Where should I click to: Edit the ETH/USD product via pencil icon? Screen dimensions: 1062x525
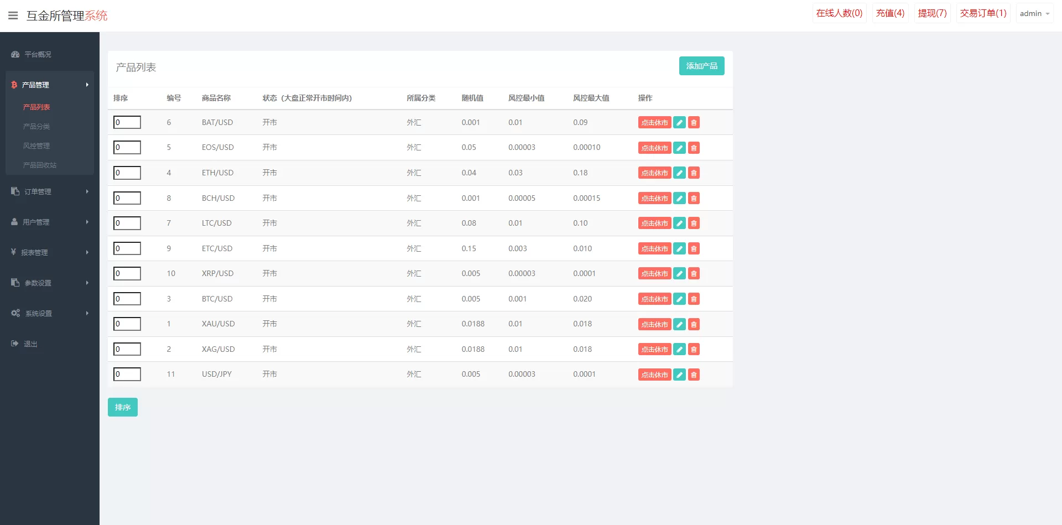[x=679, y=173]
